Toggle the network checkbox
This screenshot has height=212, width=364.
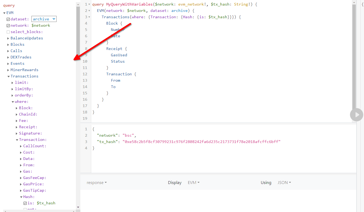8,26
